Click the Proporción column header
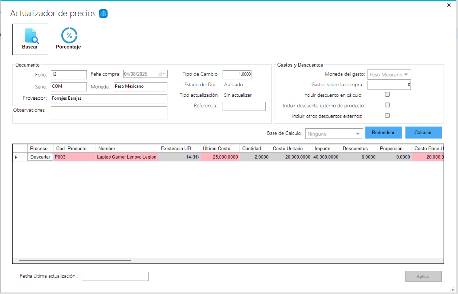Image resolution: width=458 pixels, height=294 pixels. pos(394,148)
